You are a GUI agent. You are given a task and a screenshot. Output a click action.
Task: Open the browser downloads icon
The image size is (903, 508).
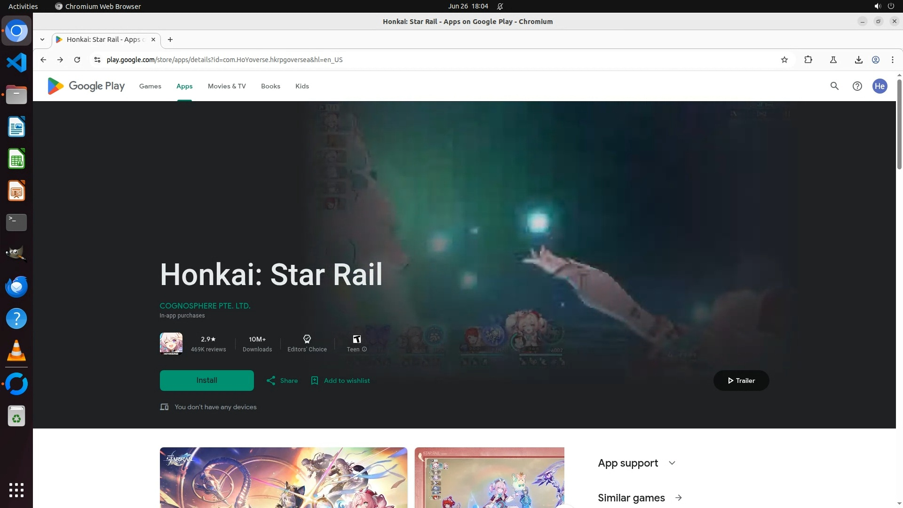click(x=858, y=60)
